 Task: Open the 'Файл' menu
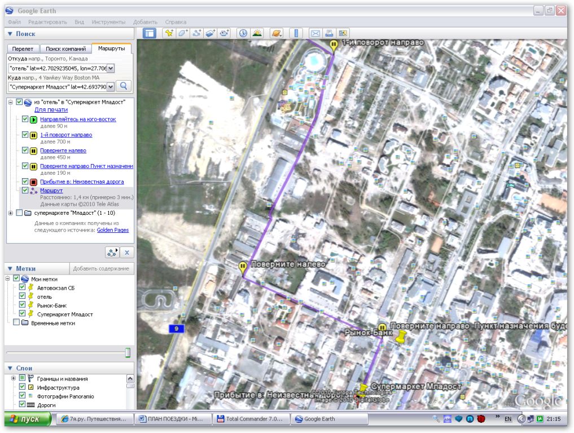pos(14,22)
